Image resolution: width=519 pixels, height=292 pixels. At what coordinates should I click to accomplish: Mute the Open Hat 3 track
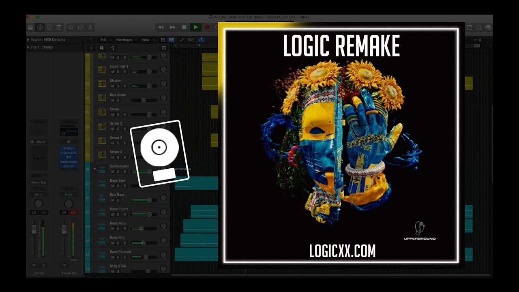pos(113,72)
